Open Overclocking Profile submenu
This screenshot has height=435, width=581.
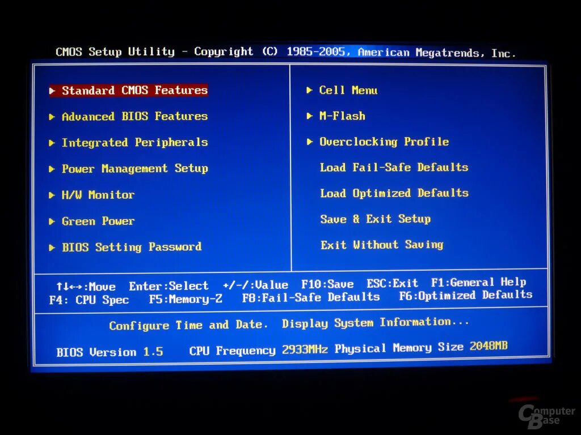[384, 142]
